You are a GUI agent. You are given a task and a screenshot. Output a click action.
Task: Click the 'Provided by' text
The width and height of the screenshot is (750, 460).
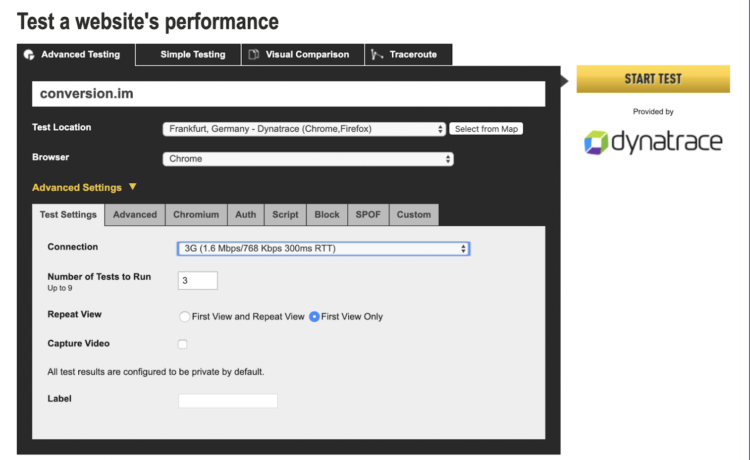point(653,112)
